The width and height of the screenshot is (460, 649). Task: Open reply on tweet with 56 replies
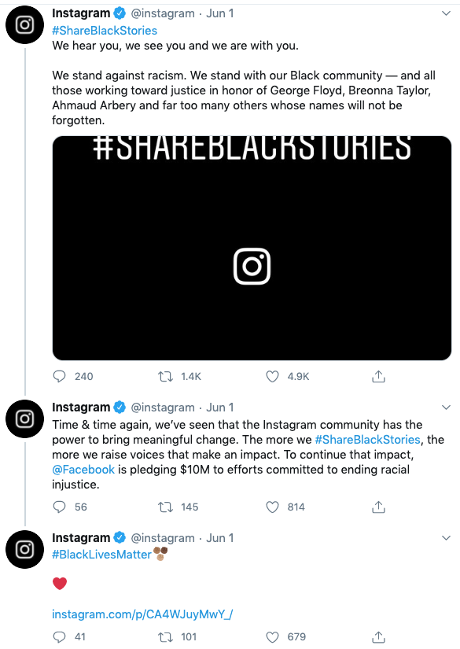pyautogui.click(x=60, y=507)
